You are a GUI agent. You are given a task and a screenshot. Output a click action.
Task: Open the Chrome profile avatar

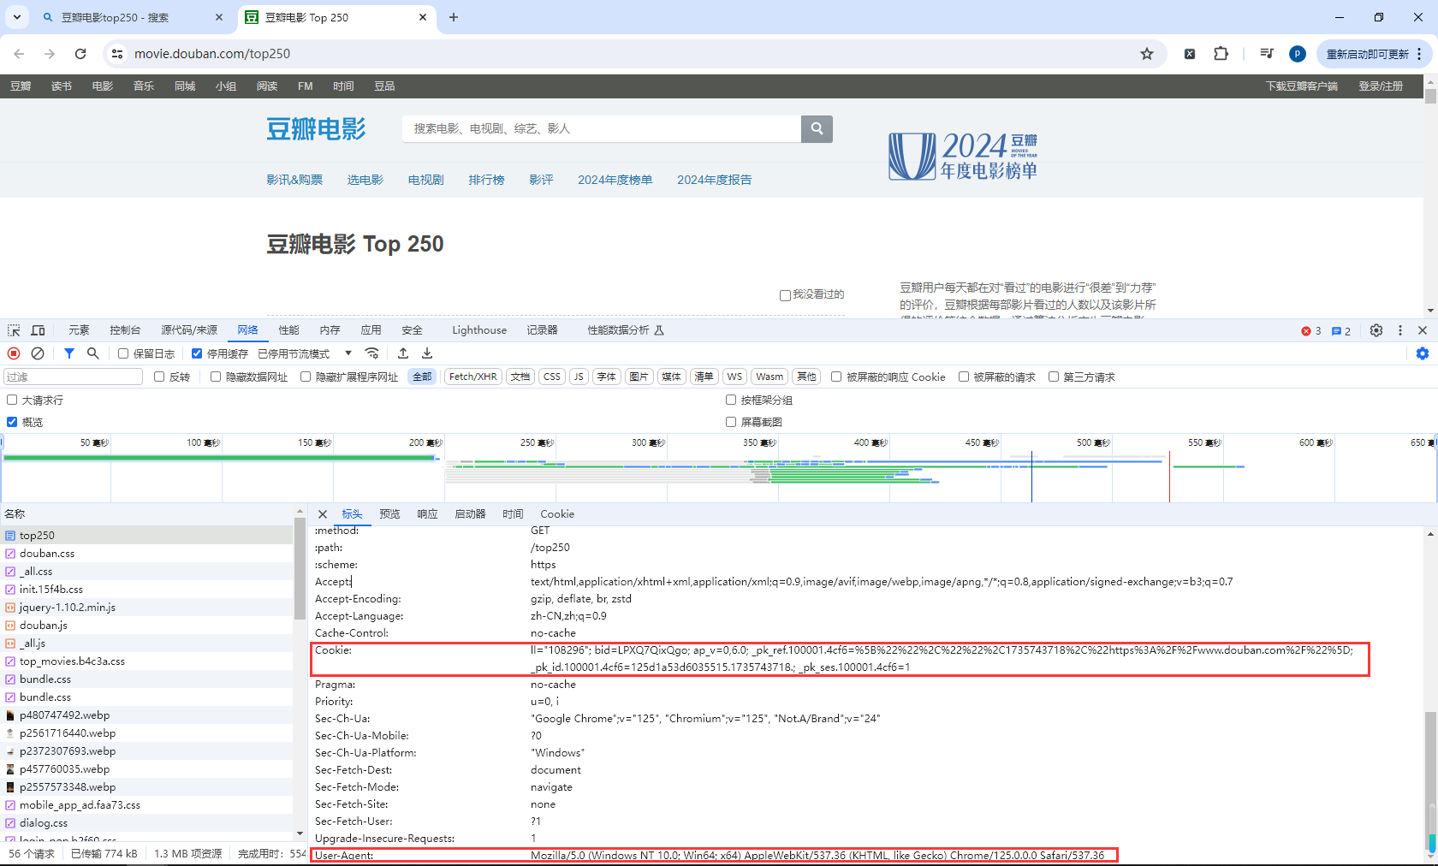(1298, 54)
